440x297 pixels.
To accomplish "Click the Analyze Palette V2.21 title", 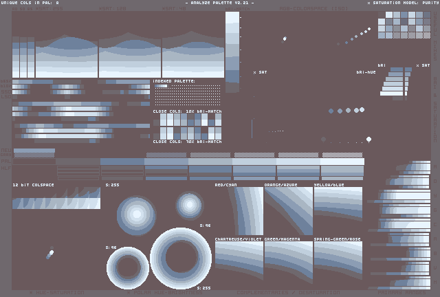I will [x=219, y=3].
